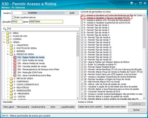Viewport: 148px width, 118px height.
Task: Click Copiar para outro Setor button
Action: (x=115, y=107)
